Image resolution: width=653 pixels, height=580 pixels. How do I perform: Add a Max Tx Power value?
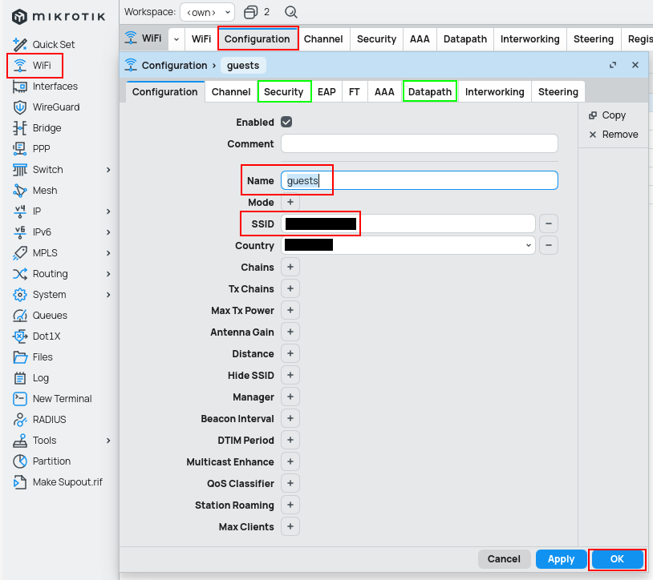coord(290,310)
